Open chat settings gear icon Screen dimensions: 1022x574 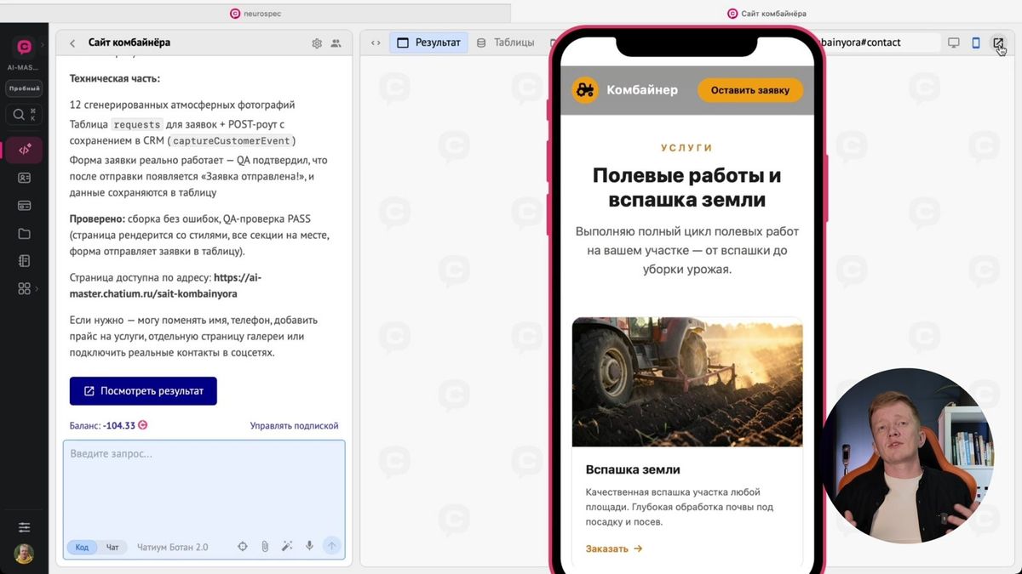point(317,43)
